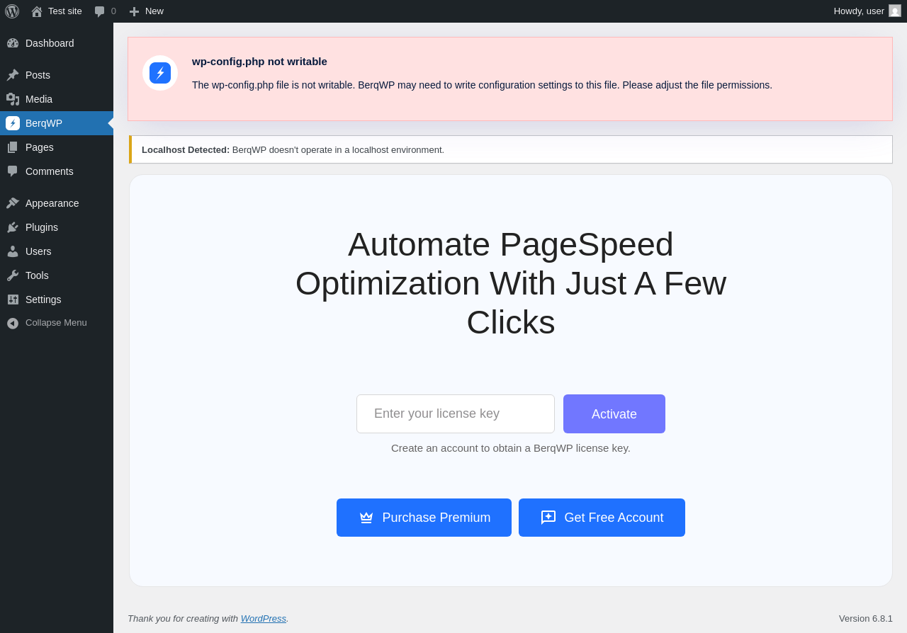Open the Users menu
907x633 pixels.
coord(57,251)
